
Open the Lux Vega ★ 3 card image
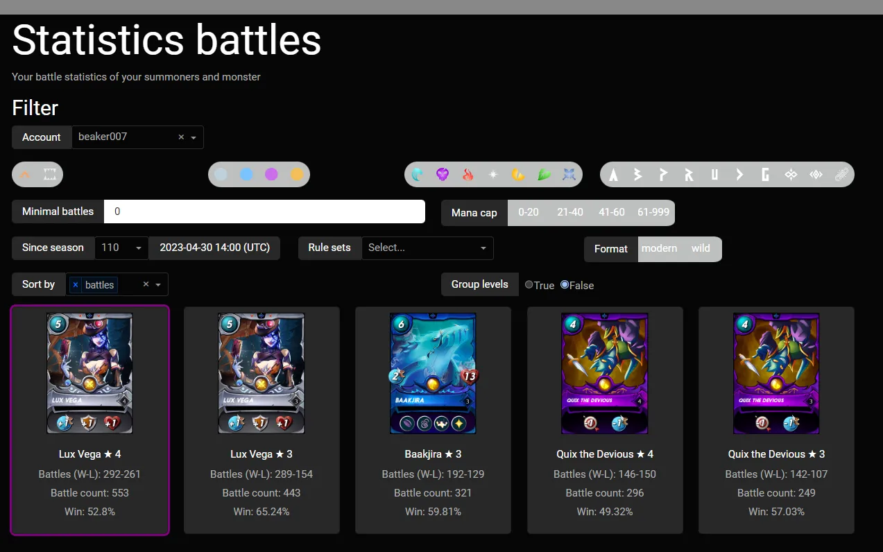pyautogui.click(x=262, y=373)
